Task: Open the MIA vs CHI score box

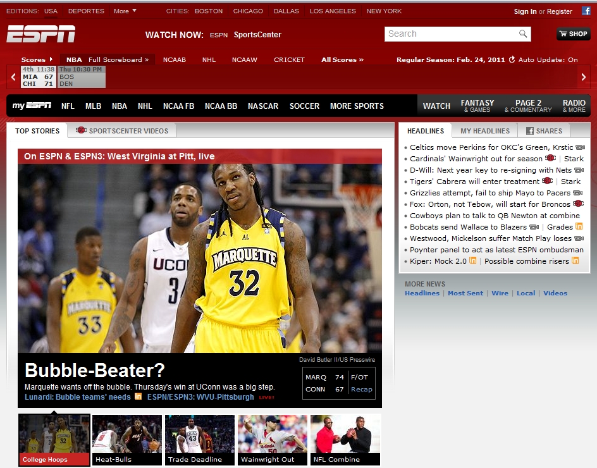Action: pos(38,77)
